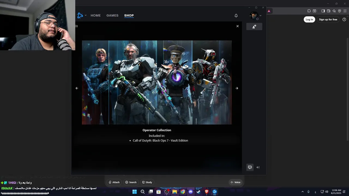Open the Brave Wallet icon
This screenshot has width=349, height=196.
pyautogui.click(x=329, y=11)
